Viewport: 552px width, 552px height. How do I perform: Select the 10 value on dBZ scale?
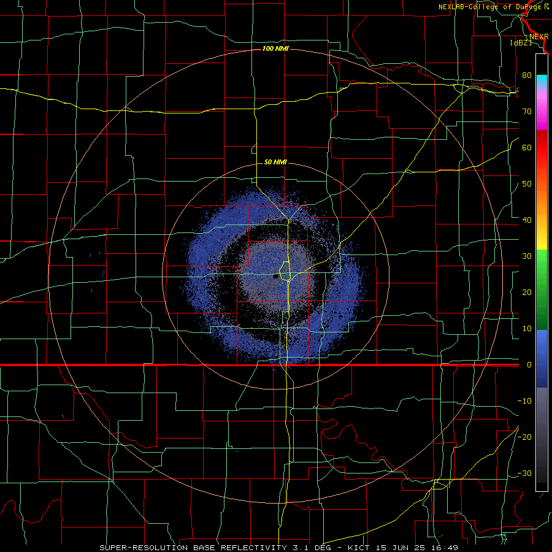click(527, 329)
